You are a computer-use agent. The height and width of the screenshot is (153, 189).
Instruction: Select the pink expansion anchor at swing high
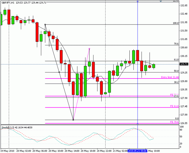click(x=89, y=49)
